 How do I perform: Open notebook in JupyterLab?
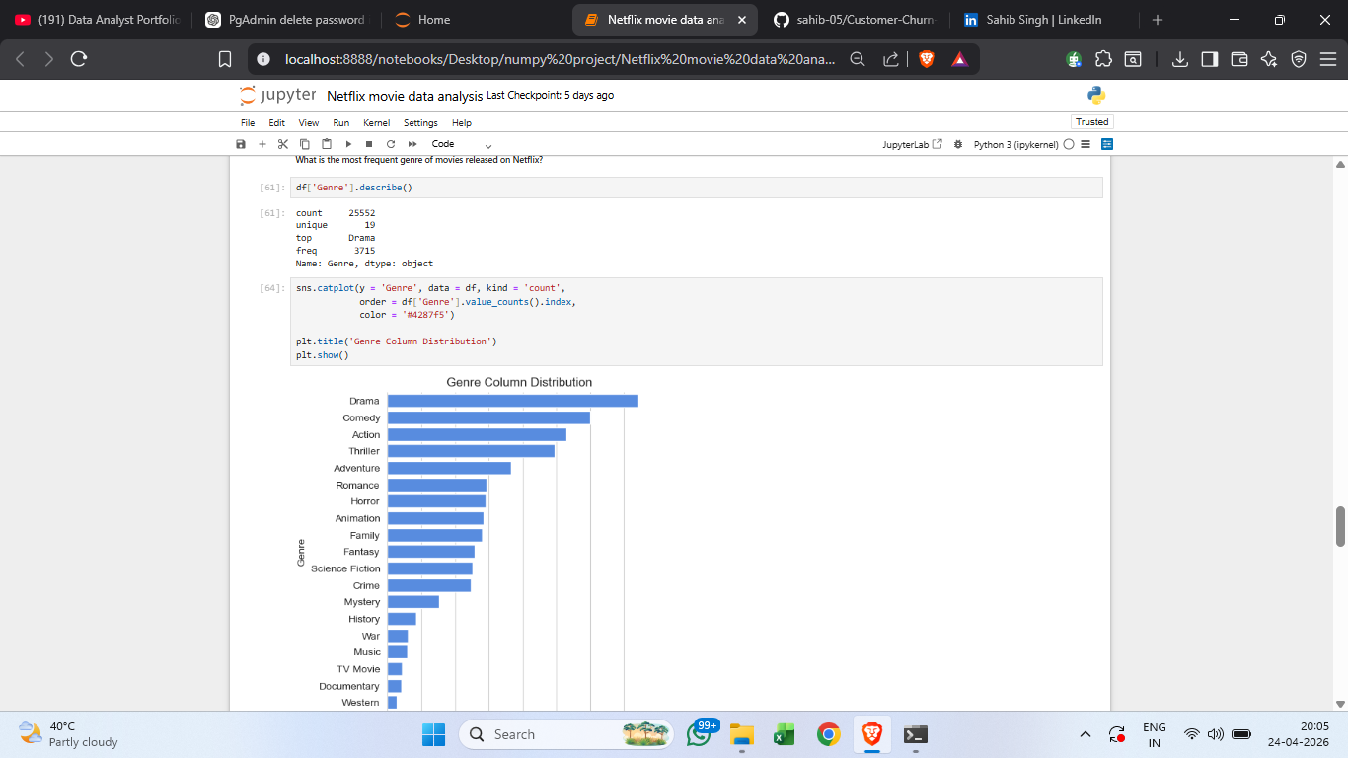912,144
